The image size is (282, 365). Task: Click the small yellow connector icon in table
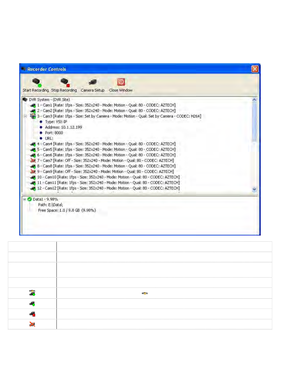(145, 293)
